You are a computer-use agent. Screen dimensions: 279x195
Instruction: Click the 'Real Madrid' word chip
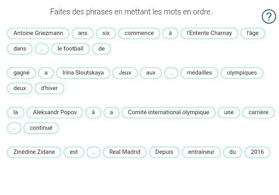point(125,152)
